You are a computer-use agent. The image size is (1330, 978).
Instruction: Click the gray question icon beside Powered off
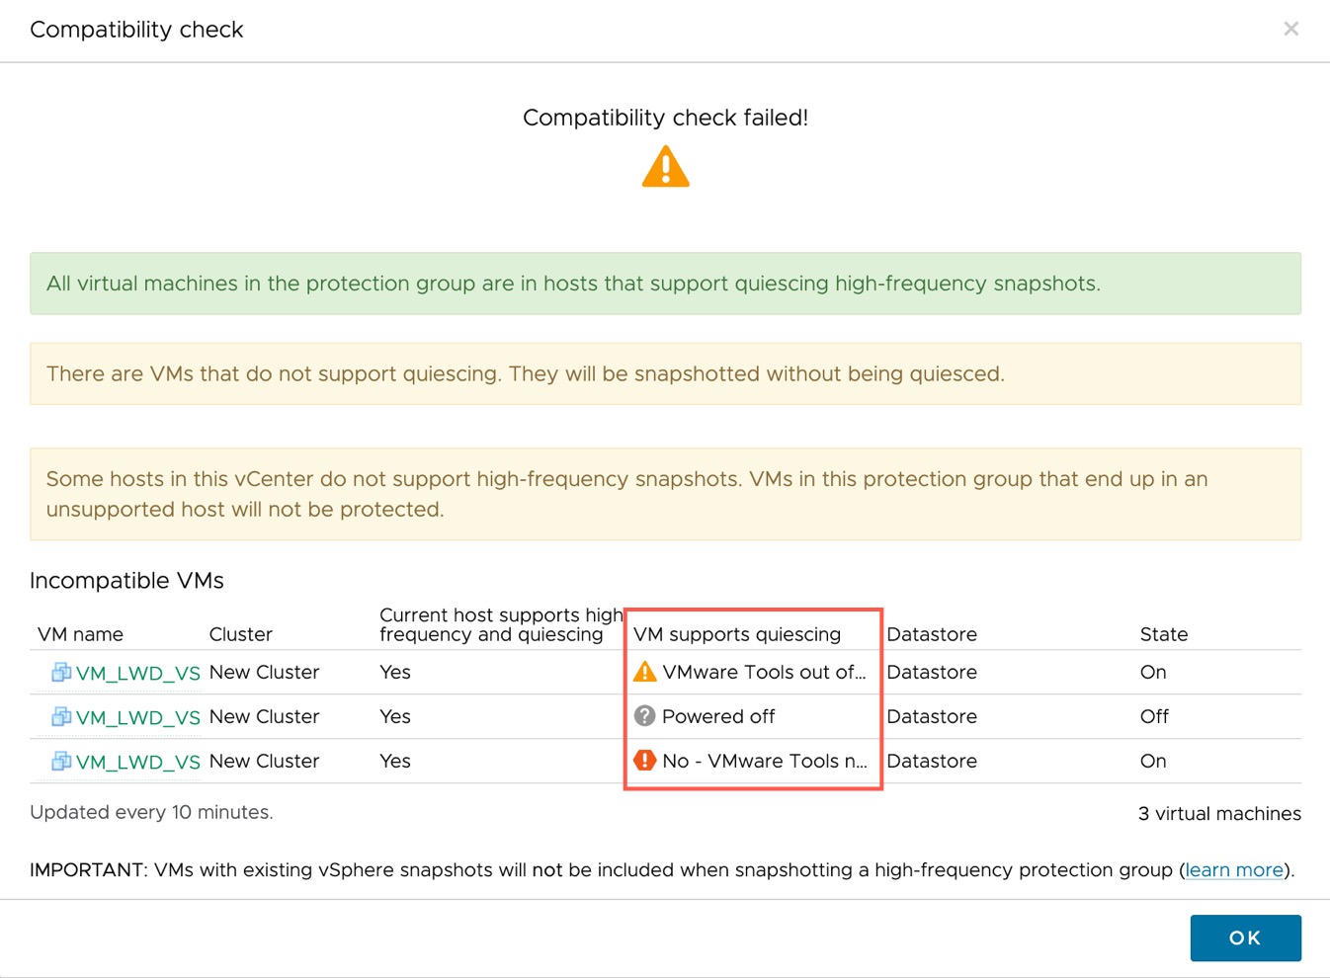pos(644,716)
